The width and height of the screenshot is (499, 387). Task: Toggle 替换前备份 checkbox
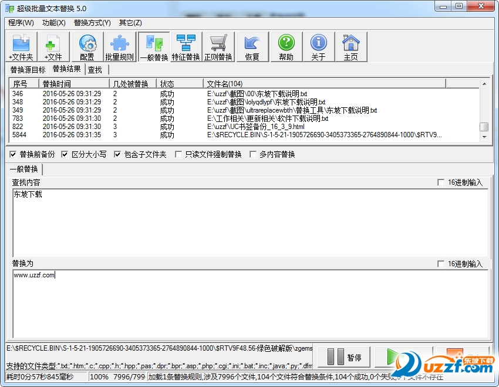click(x=13, y=154)
